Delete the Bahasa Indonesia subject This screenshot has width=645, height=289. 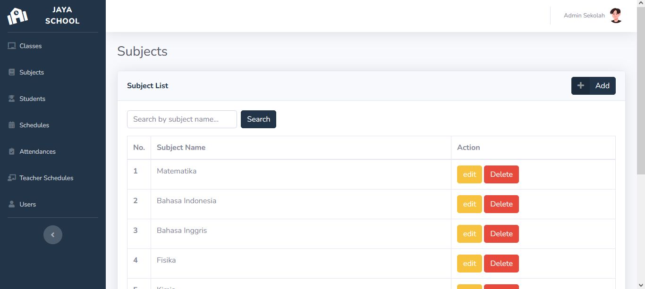click(x=501, y=204)
